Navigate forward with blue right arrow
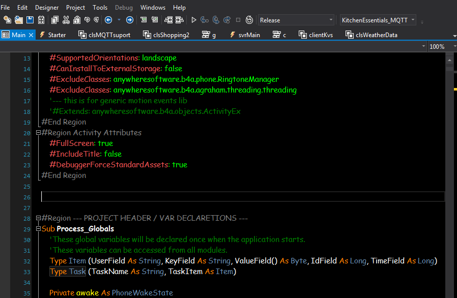Viewport: 457px width, 298px height. [130, 20]
